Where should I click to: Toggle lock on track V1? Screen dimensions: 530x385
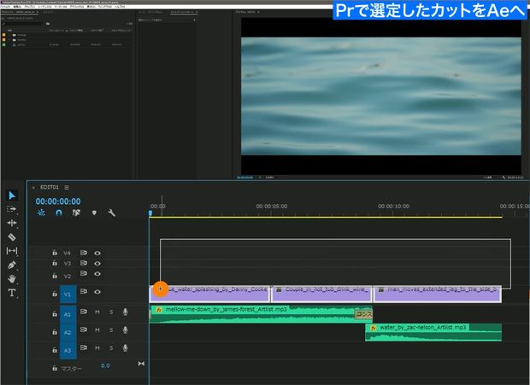pyautogui.click(x=55, y=294)
